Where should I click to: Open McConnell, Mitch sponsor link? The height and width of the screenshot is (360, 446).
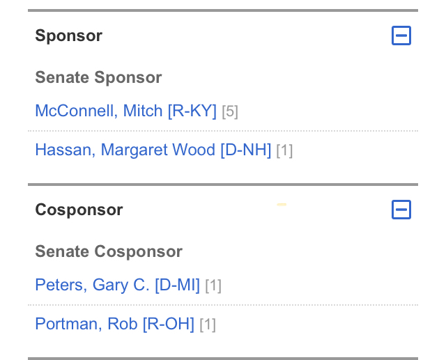click(100, 111)
